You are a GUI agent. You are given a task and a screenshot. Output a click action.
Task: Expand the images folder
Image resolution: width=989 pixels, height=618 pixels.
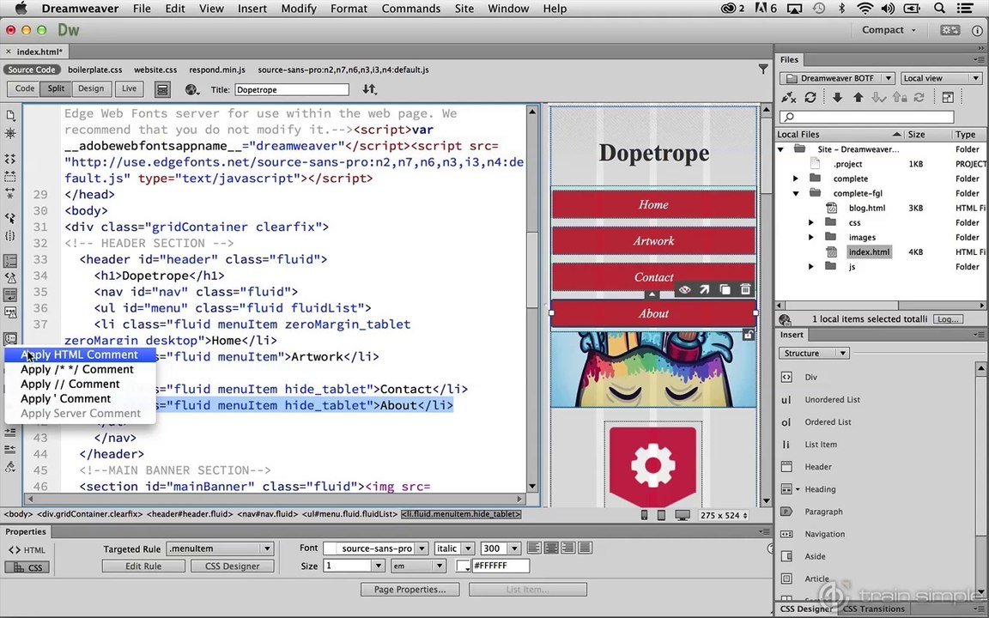811,237
